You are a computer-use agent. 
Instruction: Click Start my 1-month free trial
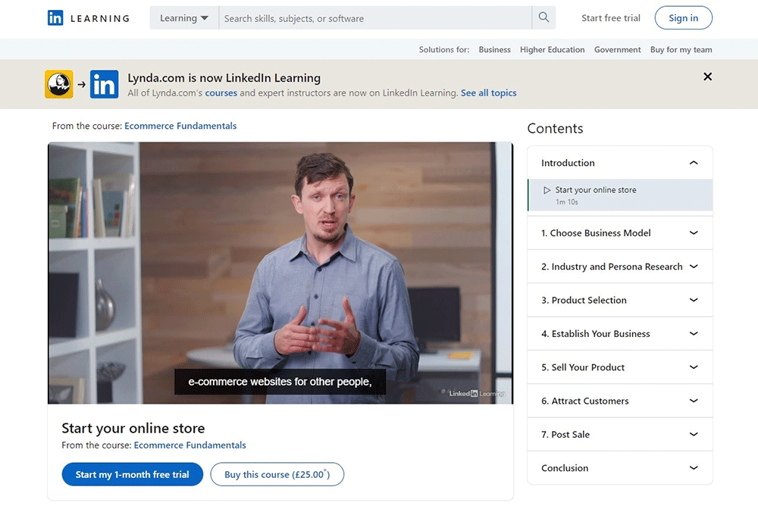[x=133, y=475]
